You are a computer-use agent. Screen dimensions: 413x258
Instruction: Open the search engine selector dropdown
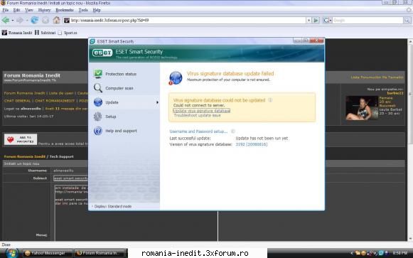(x=328, y=21)
